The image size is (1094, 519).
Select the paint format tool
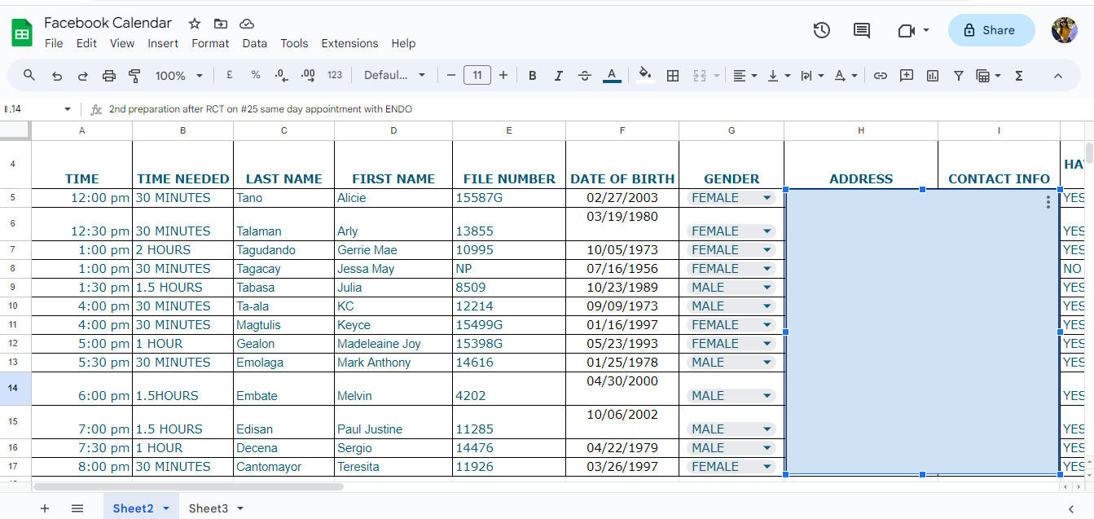[x=135, y=76]
